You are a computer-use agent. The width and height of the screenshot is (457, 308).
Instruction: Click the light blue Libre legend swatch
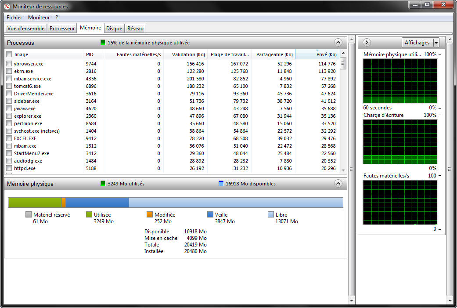coord(271,215)
